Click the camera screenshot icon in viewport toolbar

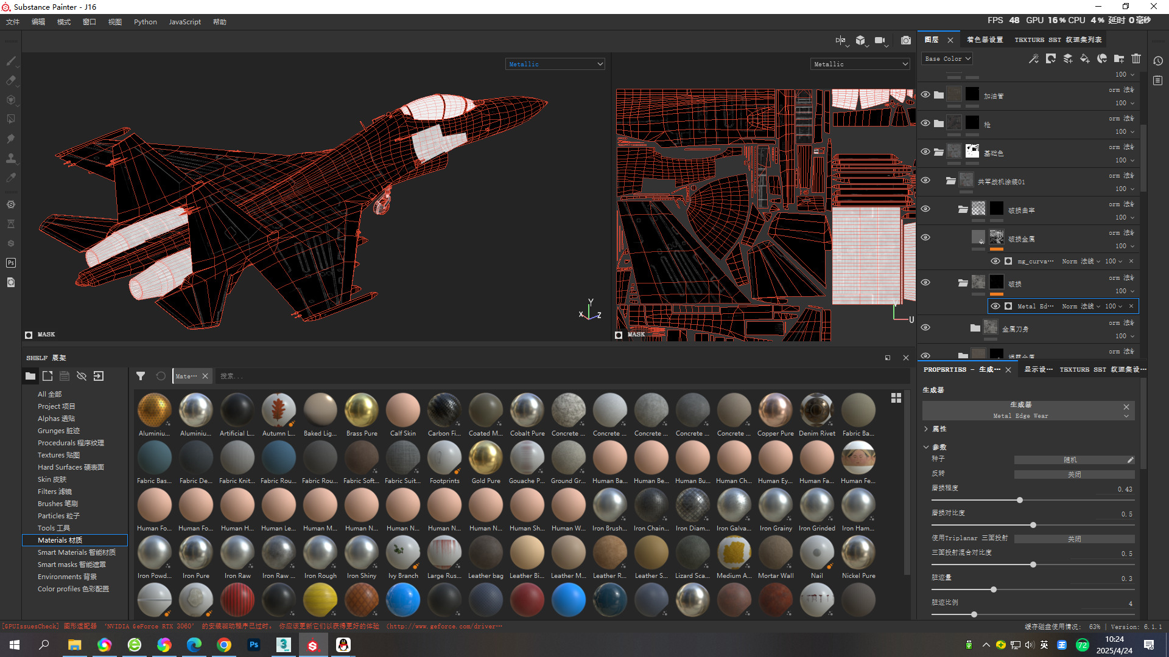906,40
